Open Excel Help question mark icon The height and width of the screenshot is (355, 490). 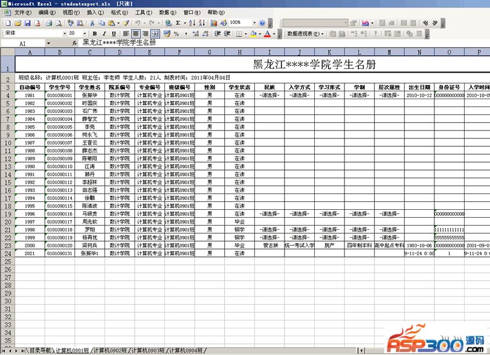(x=262, y=23)
